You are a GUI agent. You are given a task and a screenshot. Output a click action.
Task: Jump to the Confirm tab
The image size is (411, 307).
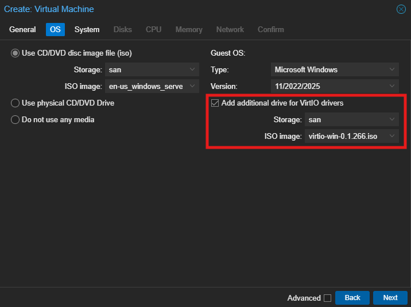271,30
